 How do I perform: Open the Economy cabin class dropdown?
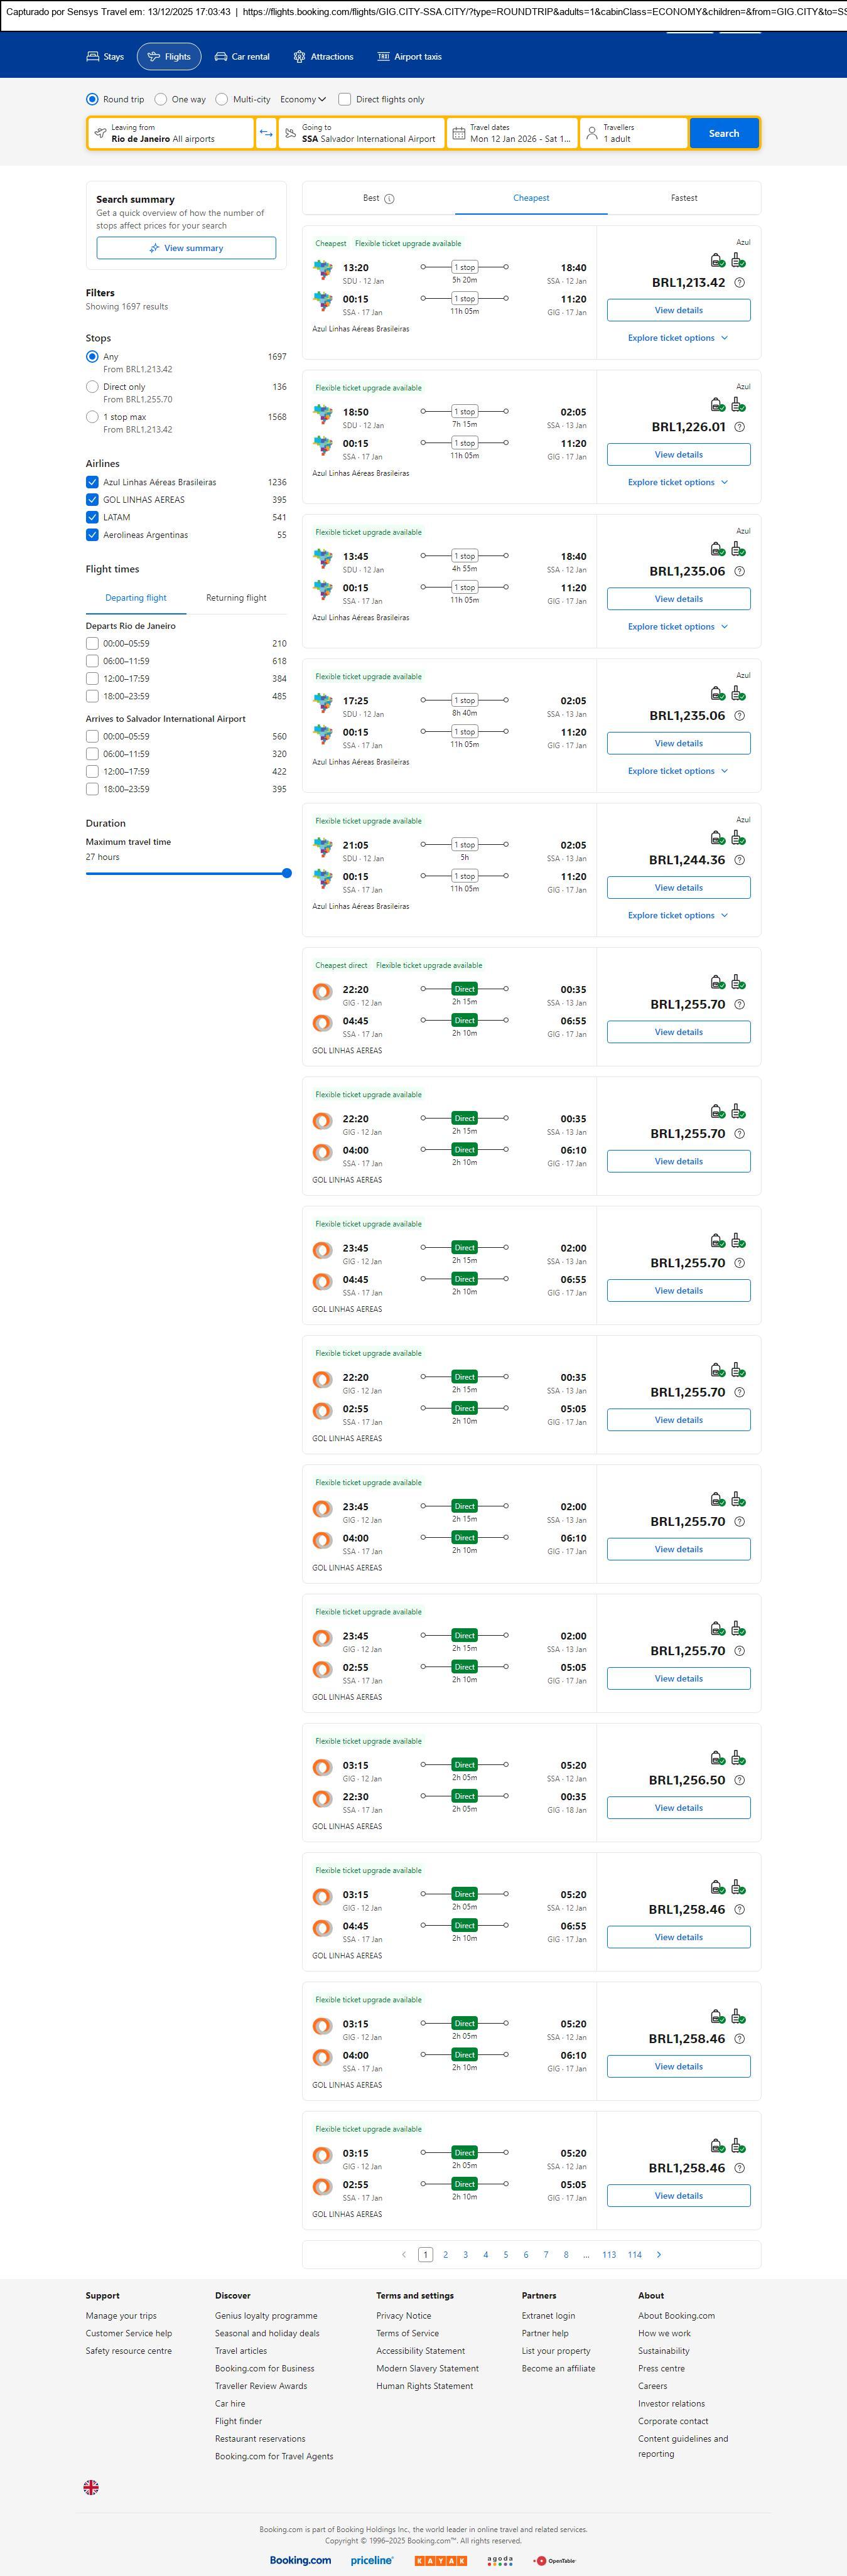[303, 99]
